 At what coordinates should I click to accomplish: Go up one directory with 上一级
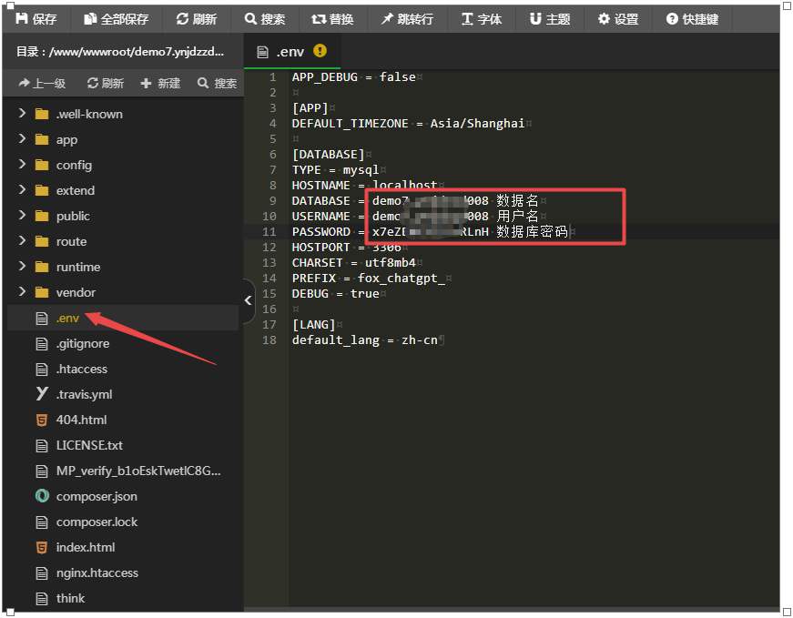(40, 82)
